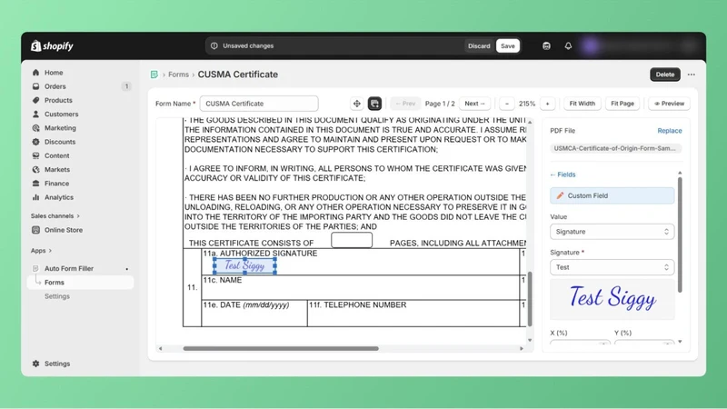Open Home from the sidebar
The height and width of the screenshot is (409, 727).
(x=54, y=73)
